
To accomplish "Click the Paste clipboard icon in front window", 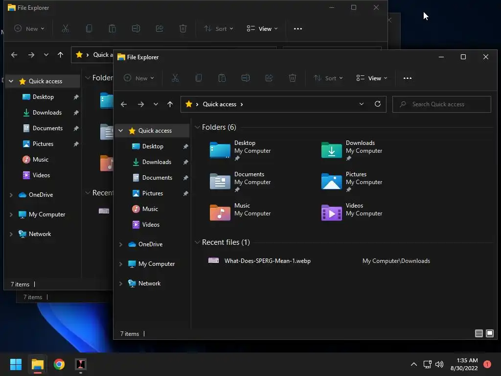I will click(x=222, y=78).
